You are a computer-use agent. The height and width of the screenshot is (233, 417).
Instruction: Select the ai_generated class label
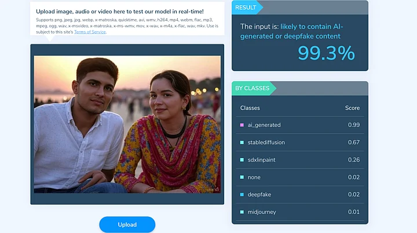pyautogui.click(x=264, y=125)
